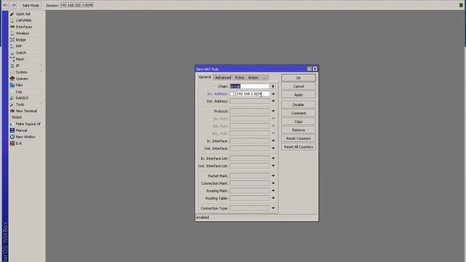The height and width of the screenshot is (262, 466).
Task: Expand the In. Interface List field
Action: pyautogui.click(x=273, y=159)
